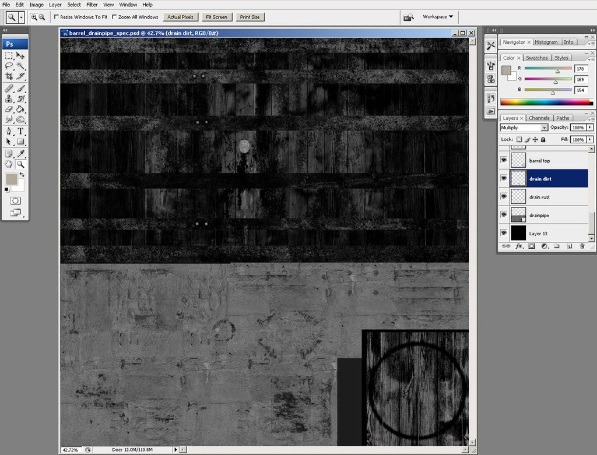Image resolution: width=597 pixels, height=455 pixels.
Task: Open the Filter menu
Action: pos(92,5)
